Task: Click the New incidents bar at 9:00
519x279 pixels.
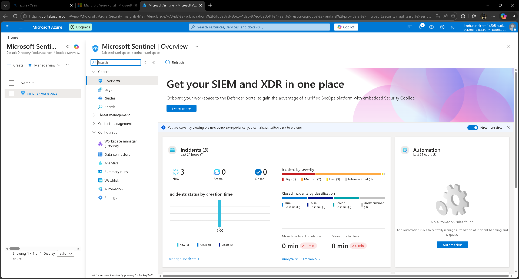Action: pos(219,214)
